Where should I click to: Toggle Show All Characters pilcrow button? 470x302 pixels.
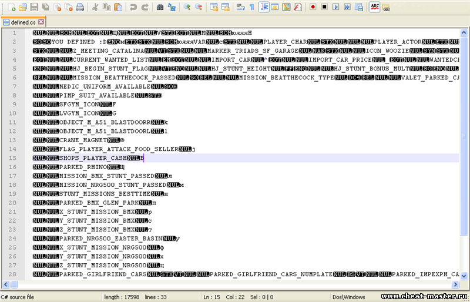coord(252,7)
